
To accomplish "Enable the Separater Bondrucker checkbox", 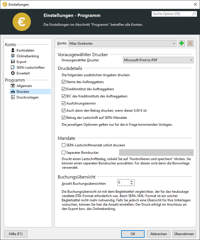I will 63,153.
